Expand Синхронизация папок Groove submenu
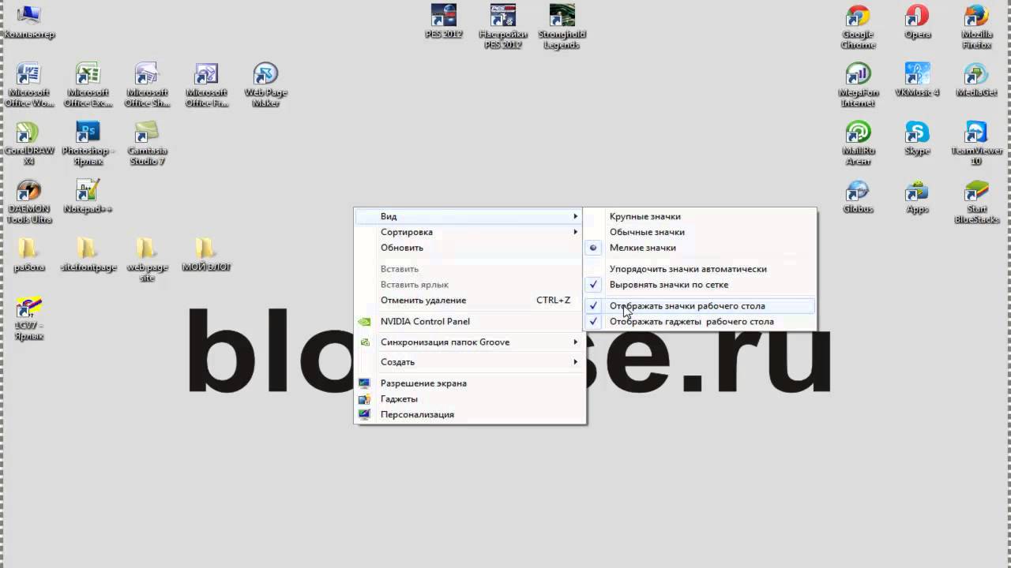 (469, 342)
